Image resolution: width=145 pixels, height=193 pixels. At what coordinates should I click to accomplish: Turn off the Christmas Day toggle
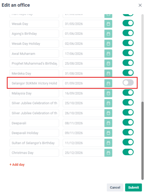point(128,152)
